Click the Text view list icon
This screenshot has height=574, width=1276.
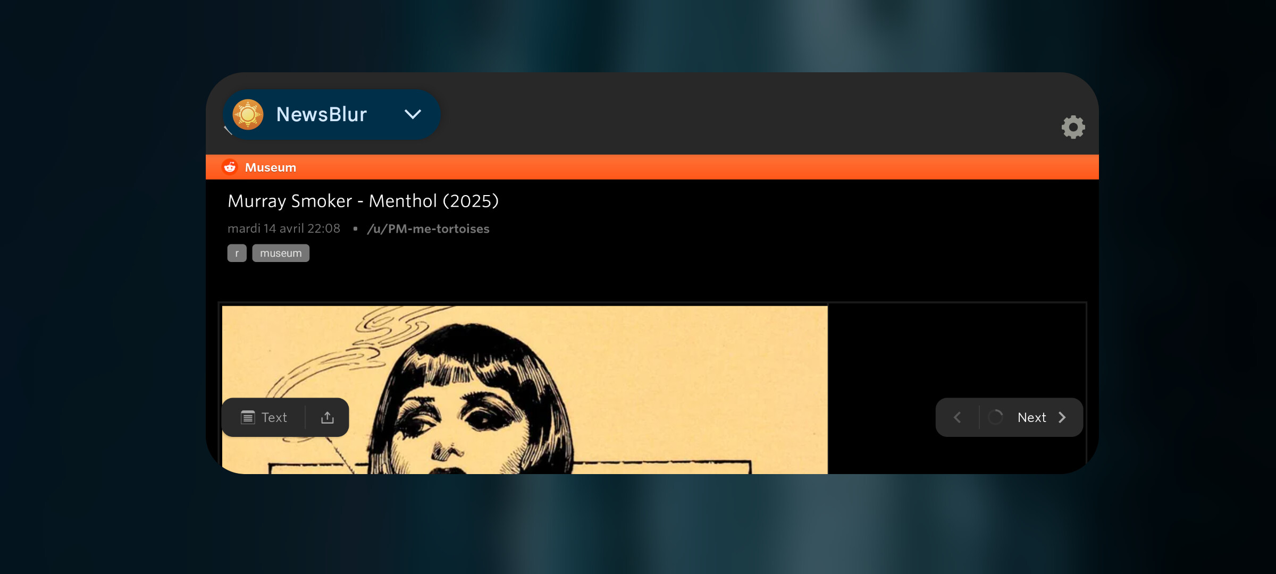point(248,417)
